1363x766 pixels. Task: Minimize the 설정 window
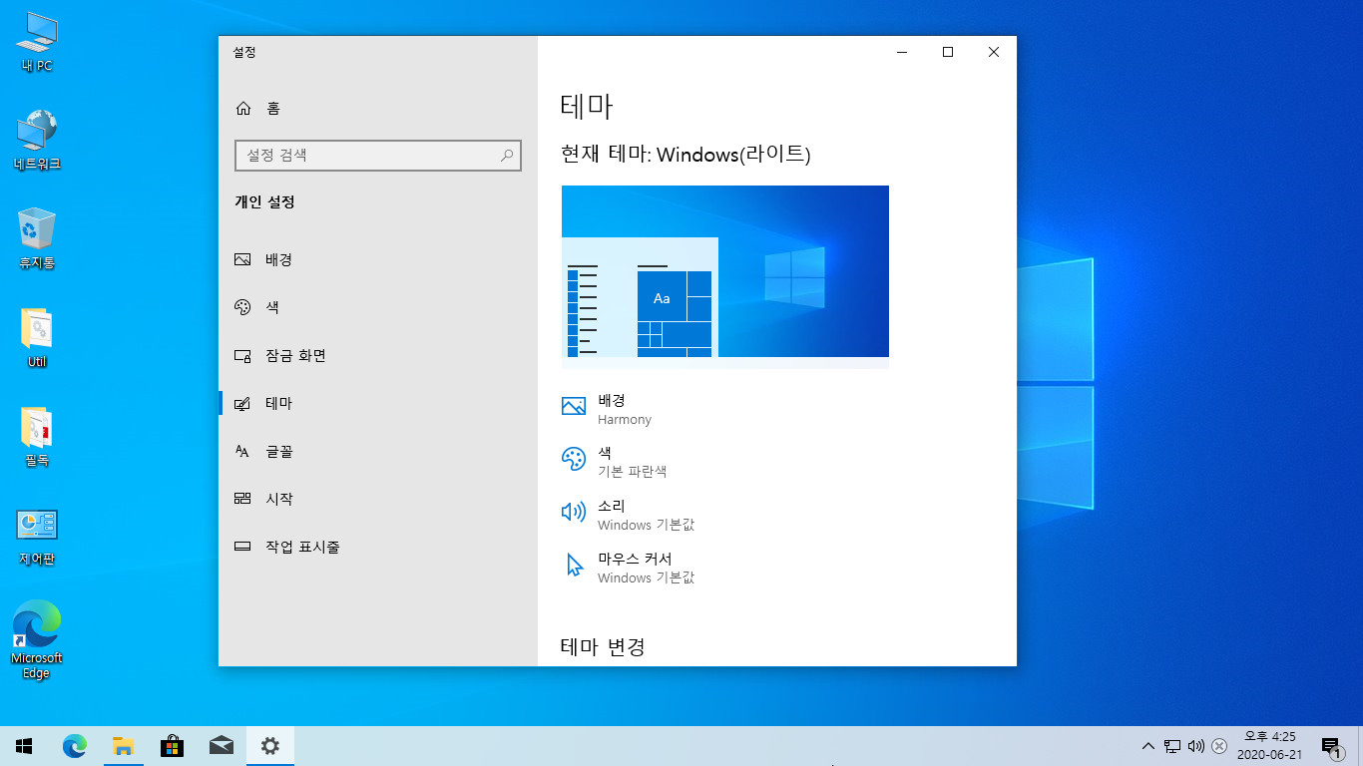[901, 52]
